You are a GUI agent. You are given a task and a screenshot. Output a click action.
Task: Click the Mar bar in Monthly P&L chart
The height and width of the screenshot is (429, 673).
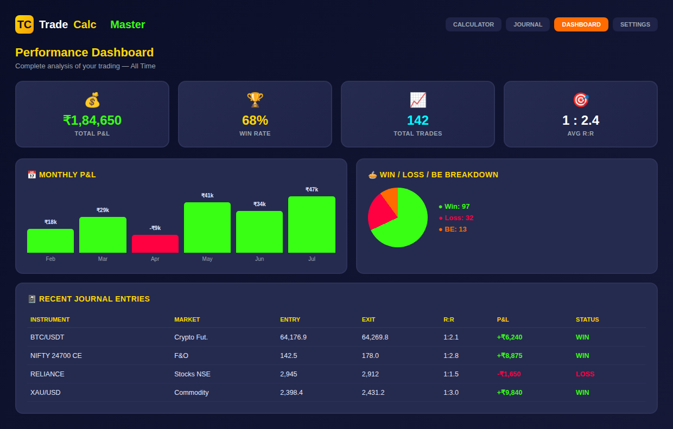103,235
